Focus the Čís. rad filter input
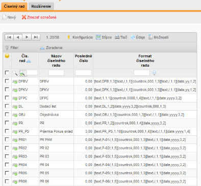 32,73
